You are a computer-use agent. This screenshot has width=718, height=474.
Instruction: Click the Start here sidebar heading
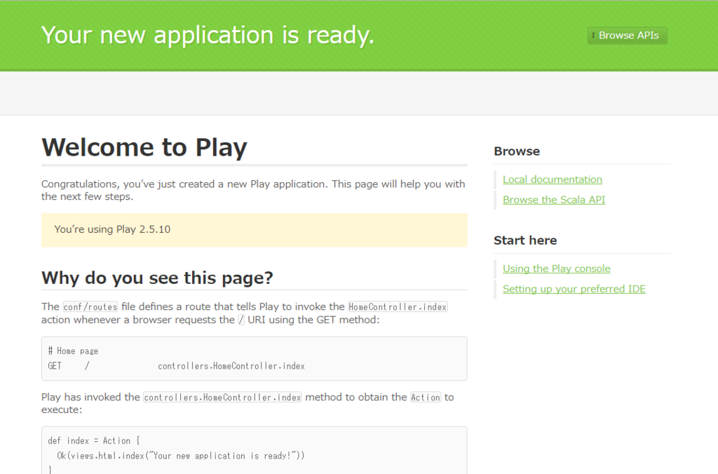[x=525, y=241]
